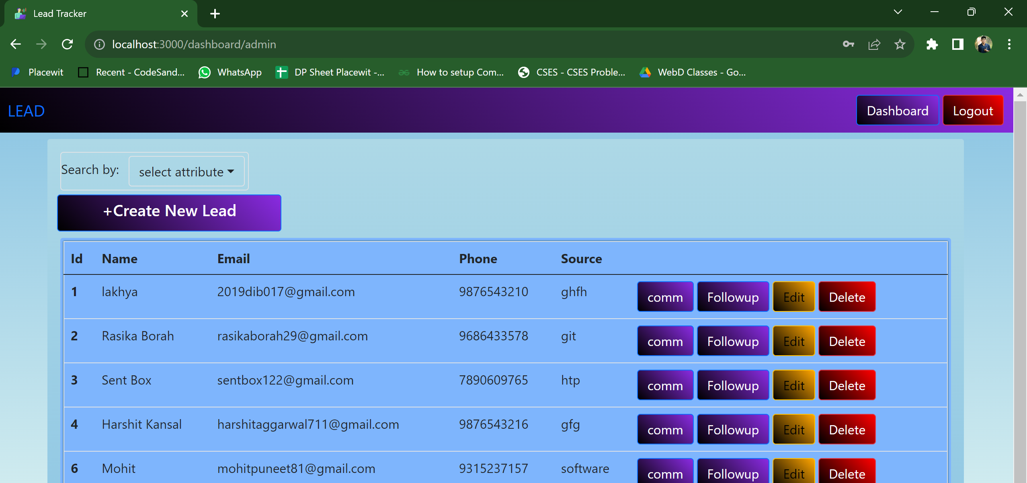Open Followup for Sent Box lead
Screen dimensions: 1027x483
point(733,385)
